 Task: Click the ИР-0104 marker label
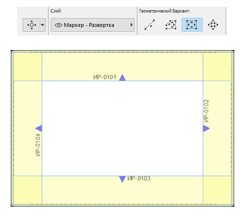(38, 145)
